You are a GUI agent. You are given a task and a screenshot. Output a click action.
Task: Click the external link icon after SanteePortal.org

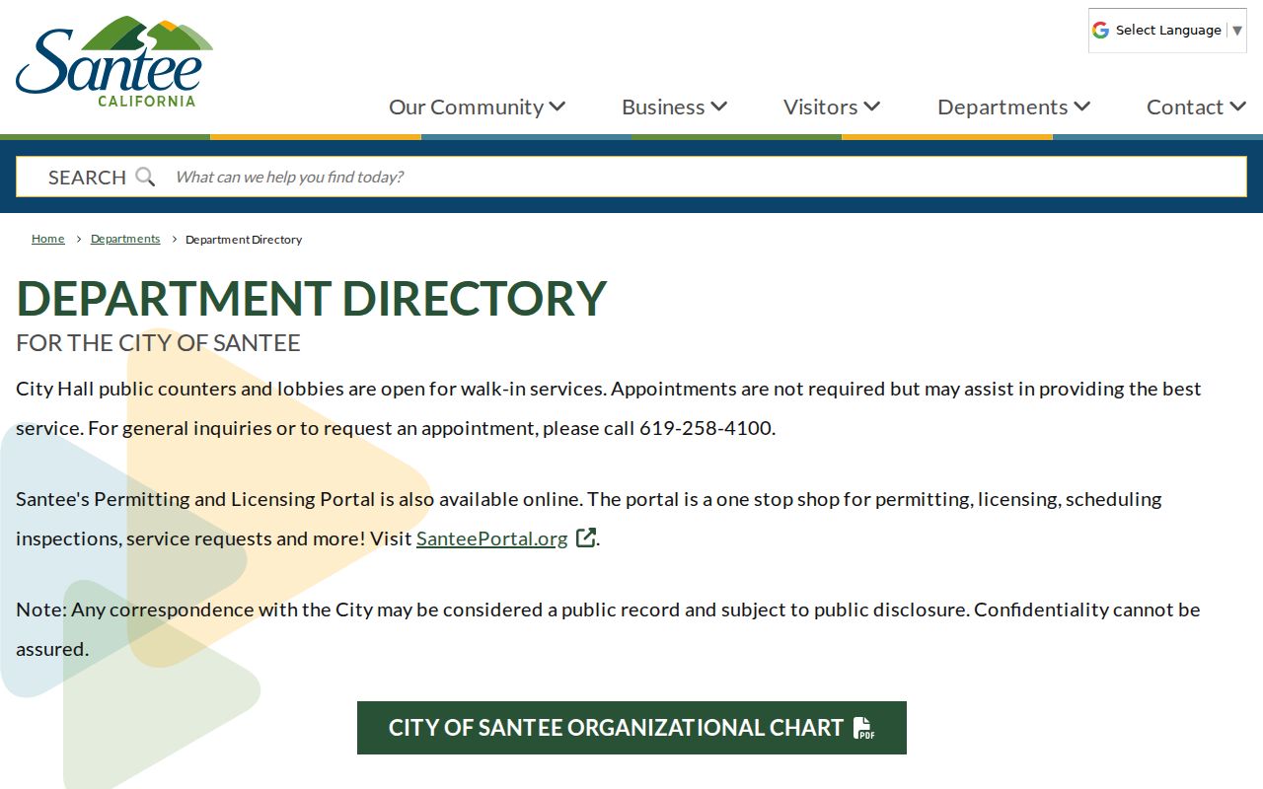pos(586,538)
